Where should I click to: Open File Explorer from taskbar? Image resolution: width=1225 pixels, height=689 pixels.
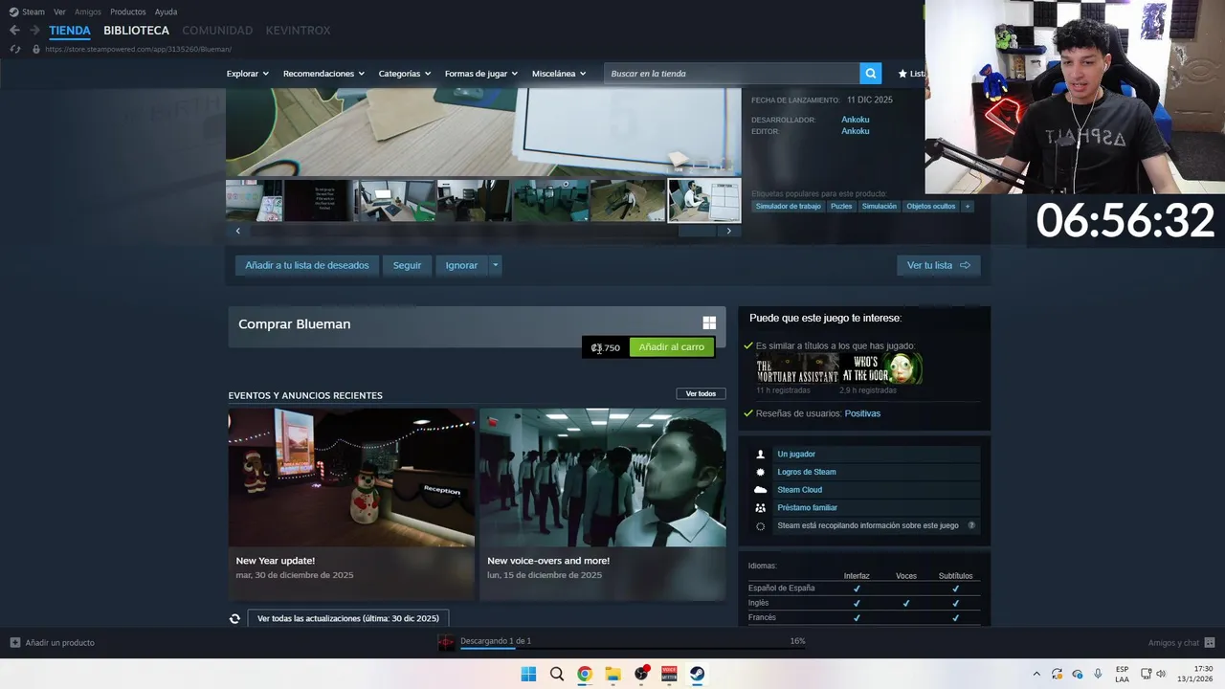(612, 674)
